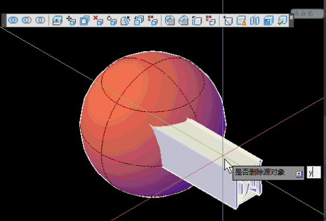326x221 pixels.
Task: Activate the Imprint tool
Action: point(228,21)
